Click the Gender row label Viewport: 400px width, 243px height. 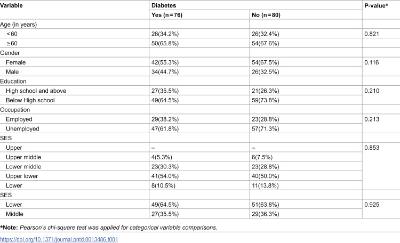12,53
